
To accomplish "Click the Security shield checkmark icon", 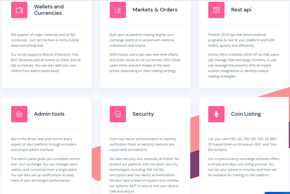I will point(118,114).
